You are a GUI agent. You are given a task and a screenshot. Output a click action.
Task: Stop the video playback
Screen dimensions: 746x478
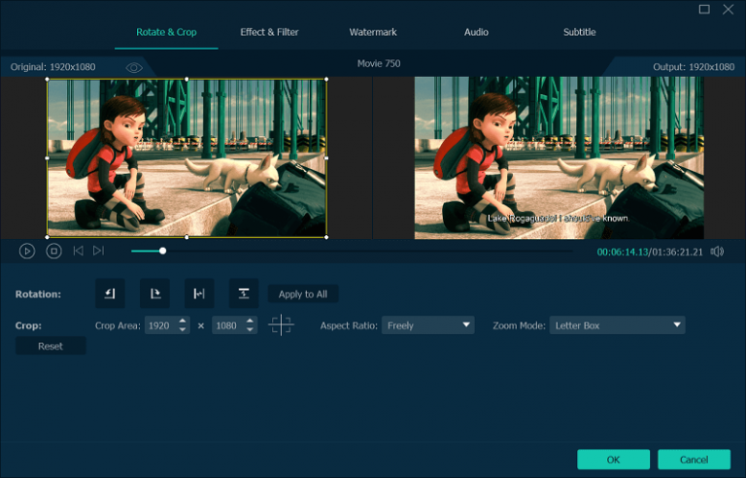(53, 251)
